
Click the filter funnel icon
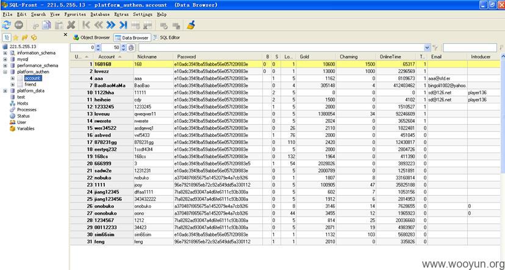(x=435, y=48)
